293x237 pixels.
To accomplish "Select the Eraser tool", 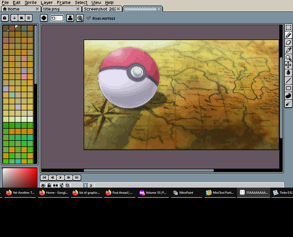I will point(288,43).
